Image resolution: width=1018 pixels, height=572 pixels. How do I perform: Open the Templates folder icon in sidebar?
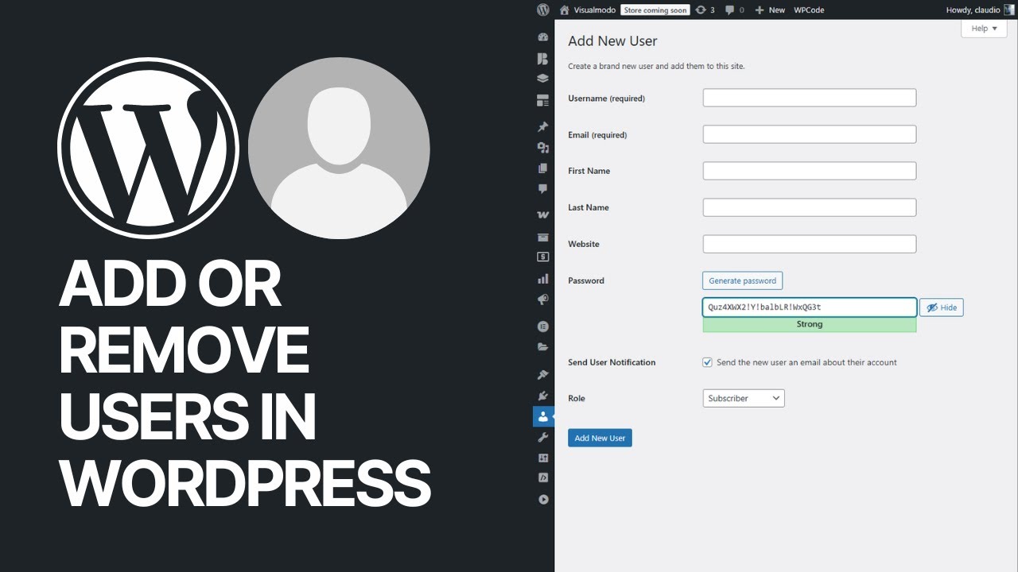click(x=543, y=347)
